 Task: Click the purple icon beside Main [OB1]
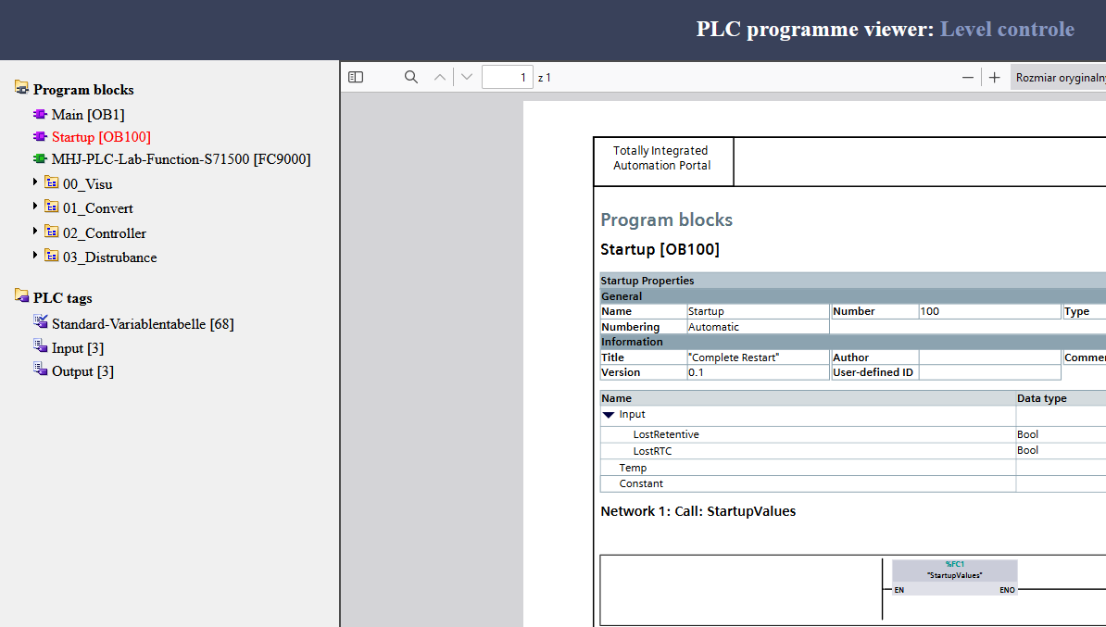coord(40,114)
